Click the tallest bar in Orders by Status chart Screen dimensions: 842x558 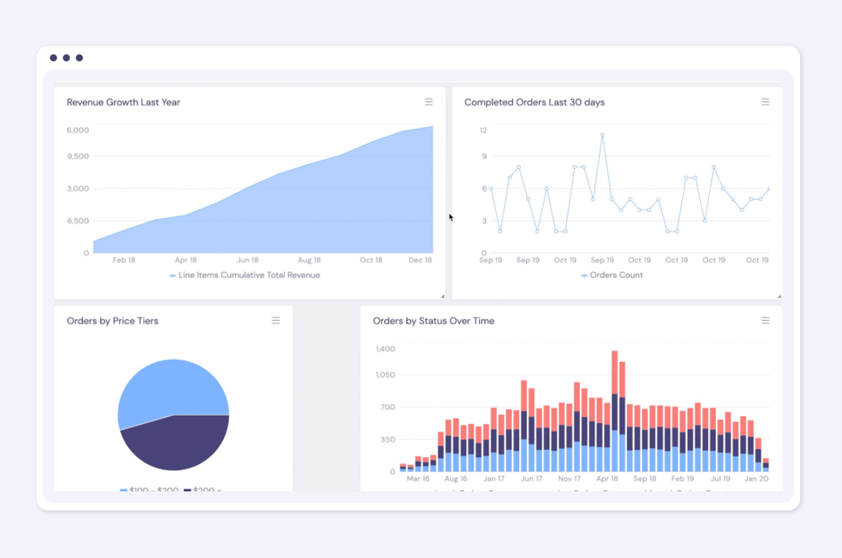(x=615, y=411)
